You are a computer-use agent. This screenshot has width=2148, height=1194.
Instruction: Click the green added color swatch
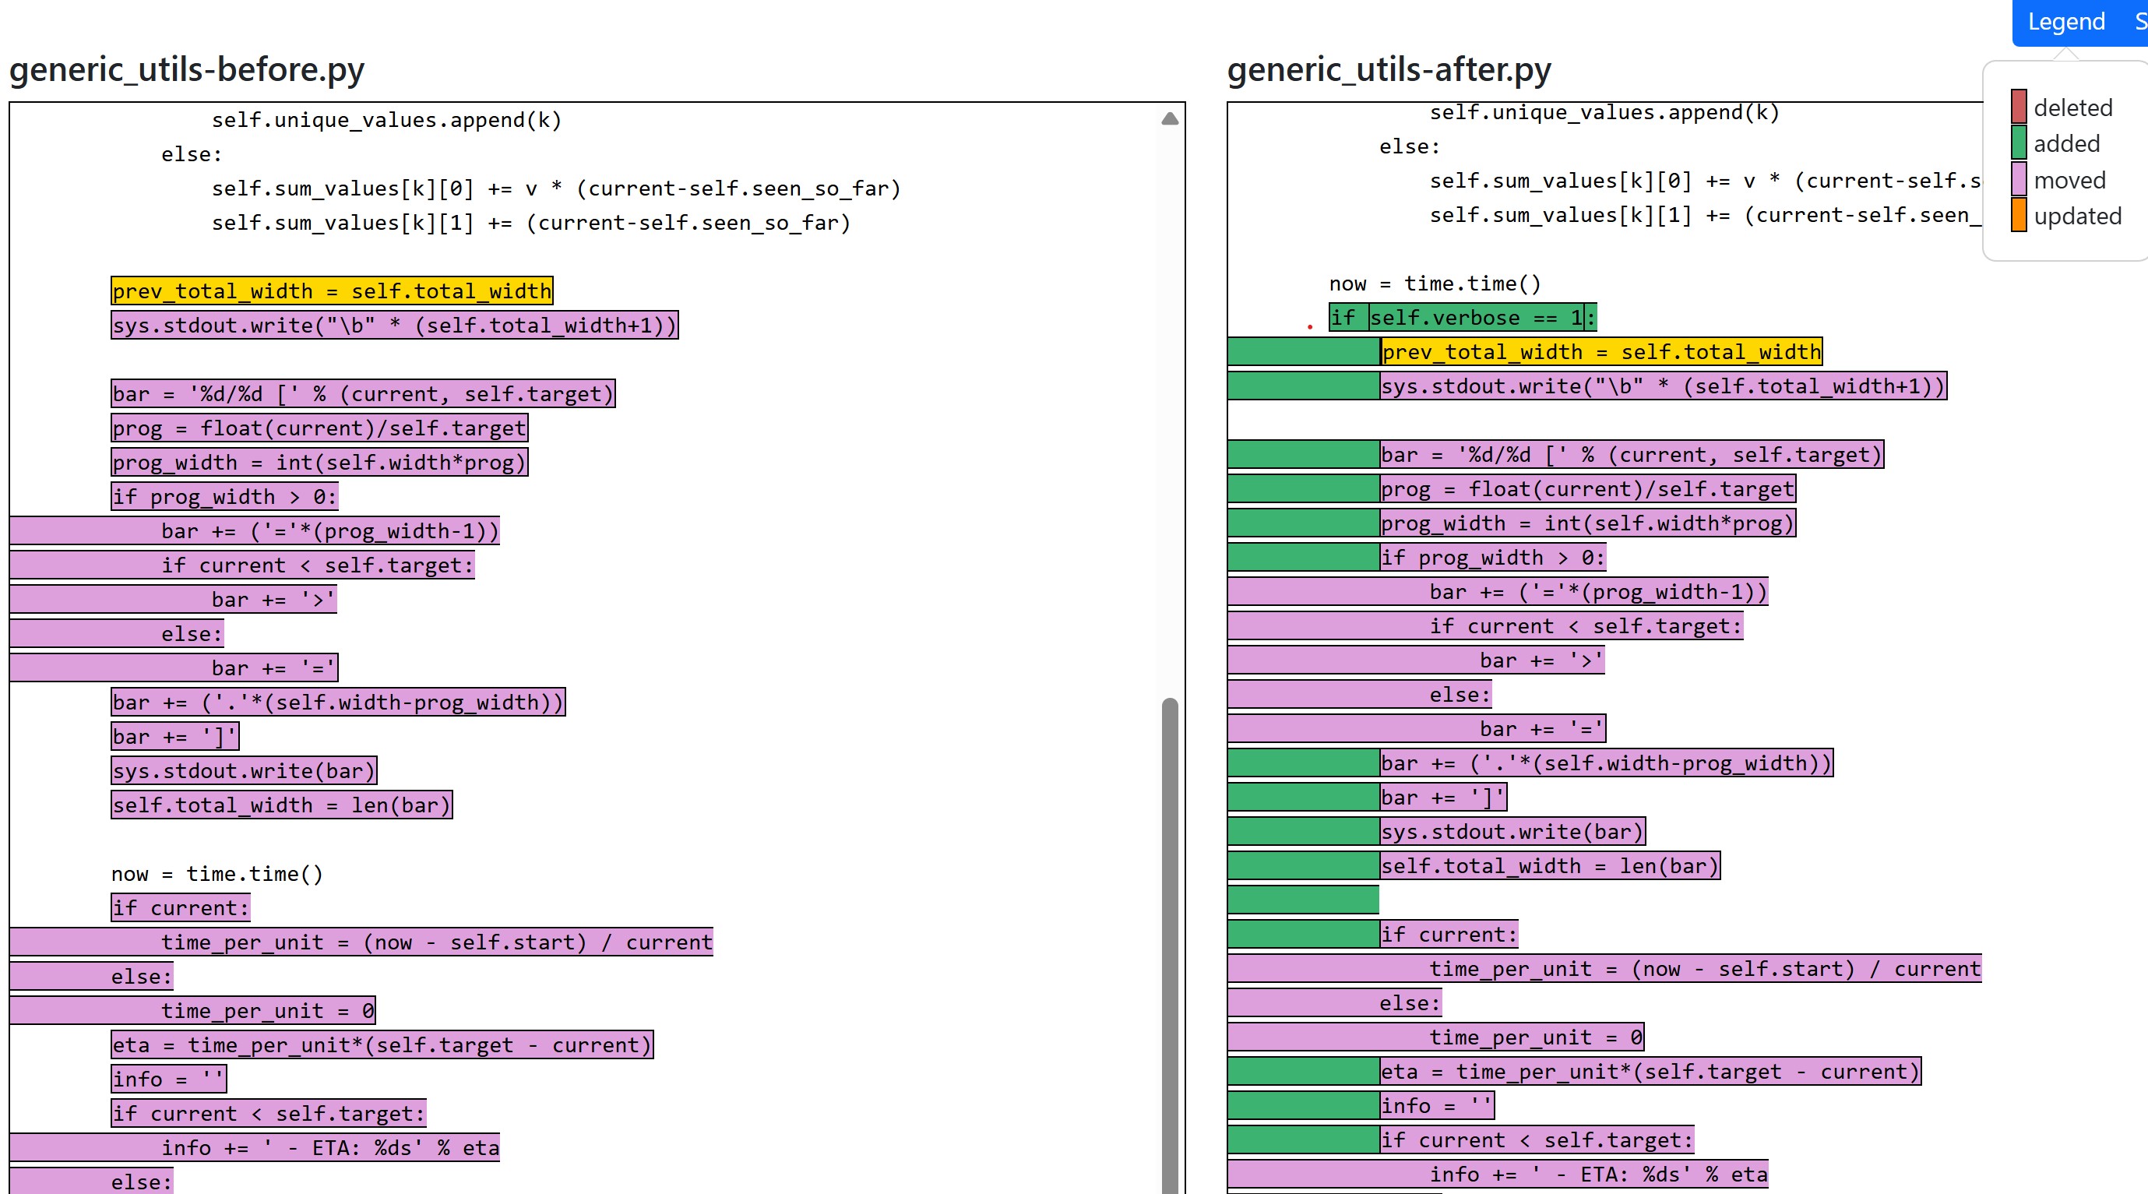point(2018,143)
